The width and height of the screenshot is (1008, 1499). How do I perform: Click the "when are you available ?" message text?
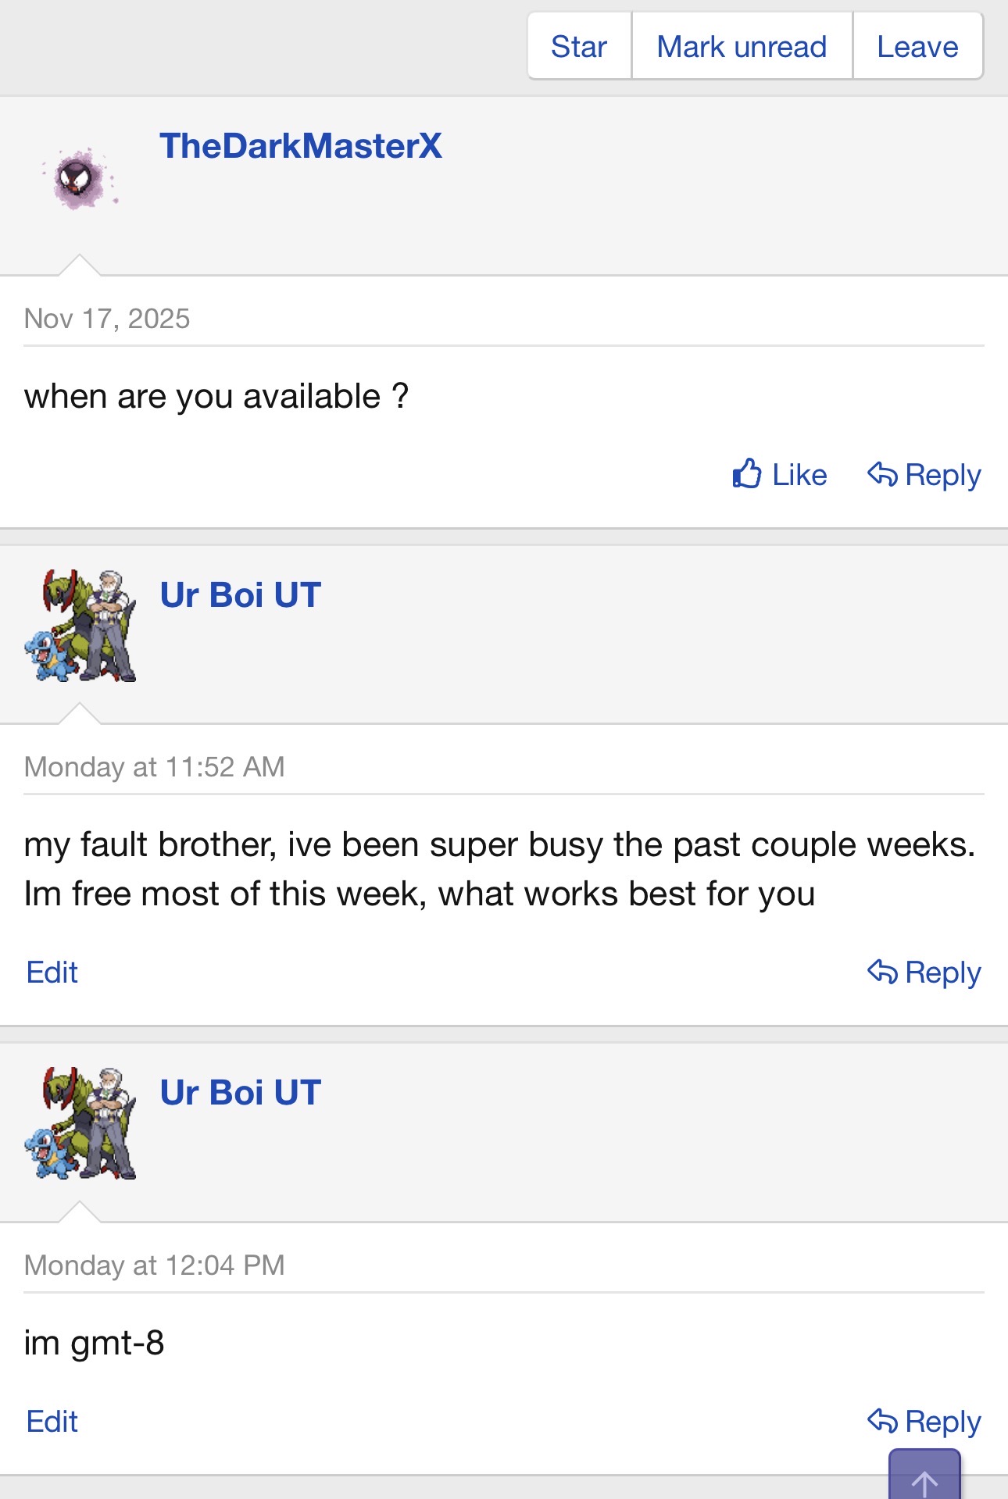216,397
